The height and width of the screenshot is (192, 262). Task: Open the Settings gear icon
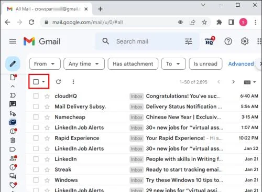point(245,41)
